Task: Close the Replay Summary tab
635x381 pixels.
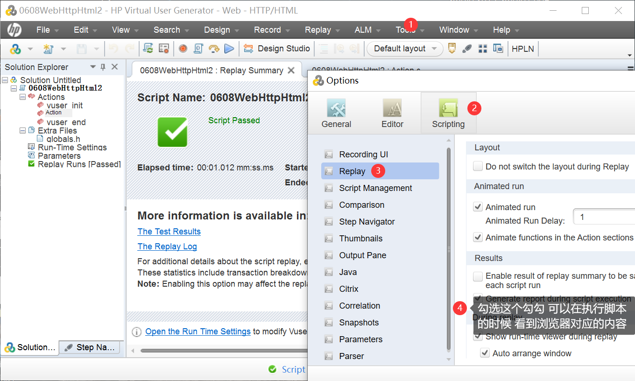Action: point(291,71)
